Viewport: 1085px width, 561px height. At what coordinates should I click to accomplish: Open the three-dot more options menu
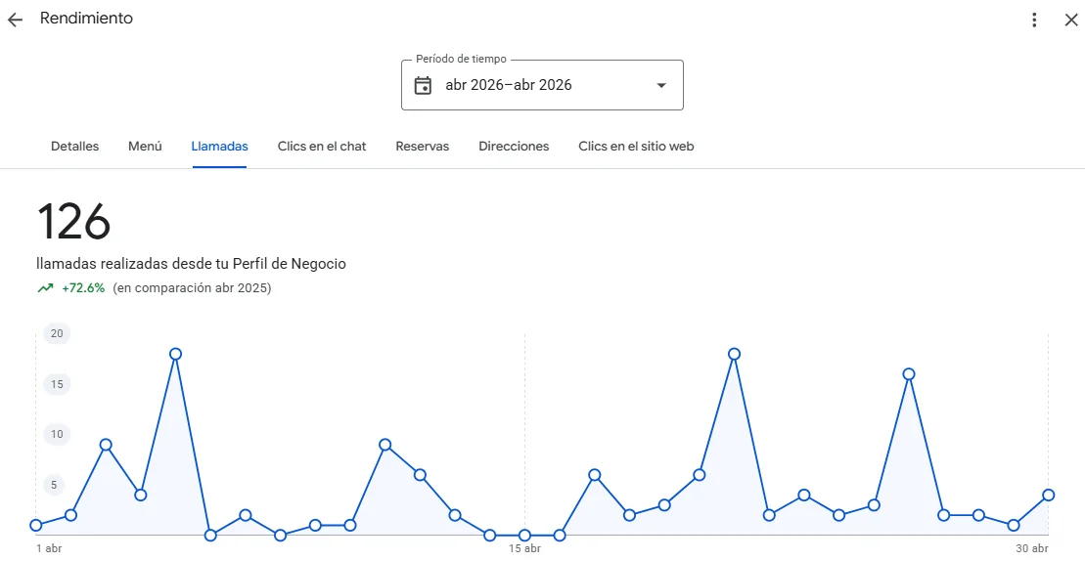point(1034,20)
